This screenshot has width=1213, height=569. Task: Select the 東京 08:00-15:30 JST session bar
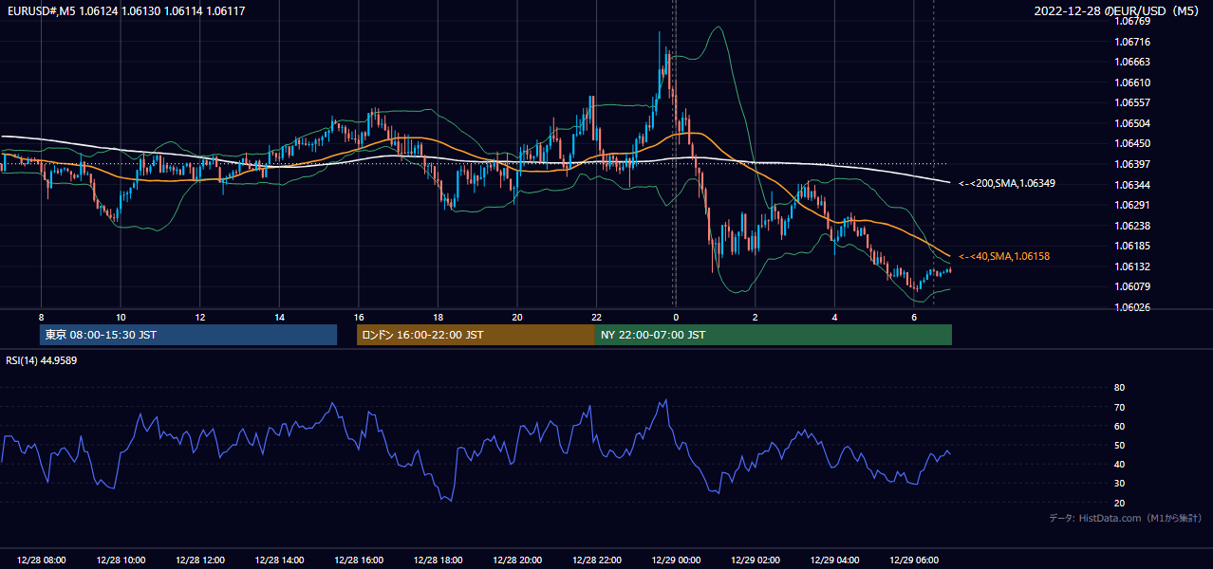[188, 335]
